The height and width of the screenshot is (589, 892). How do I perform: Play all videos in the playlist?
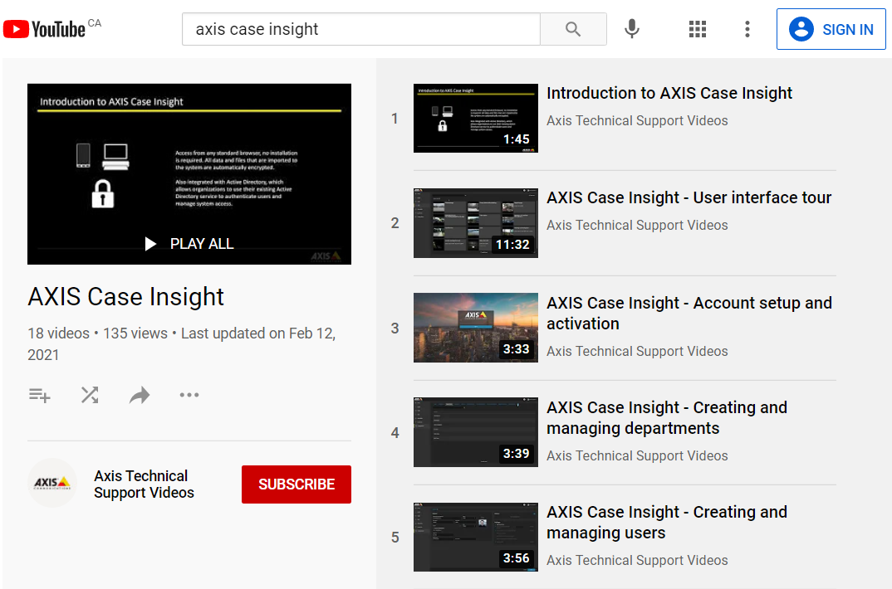click(189, 244)
